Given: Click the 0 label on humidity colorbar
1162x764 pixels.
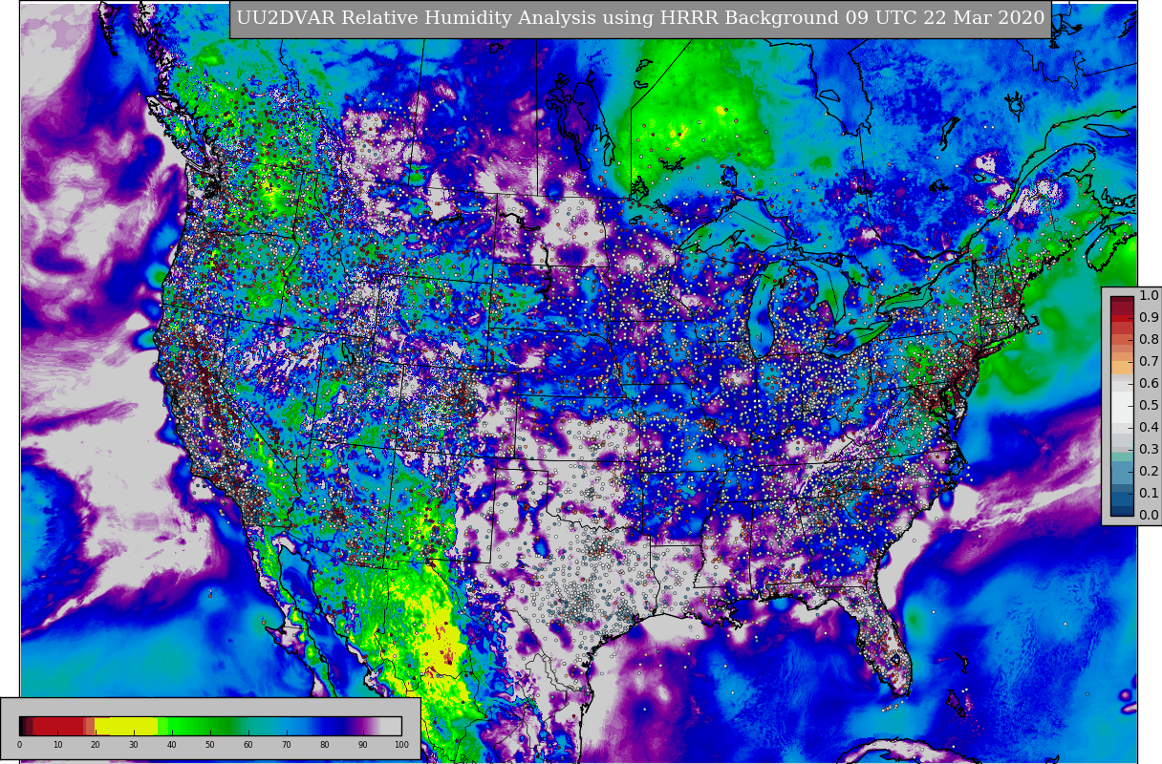Looking at the screenshot, I should coord(19,745).
